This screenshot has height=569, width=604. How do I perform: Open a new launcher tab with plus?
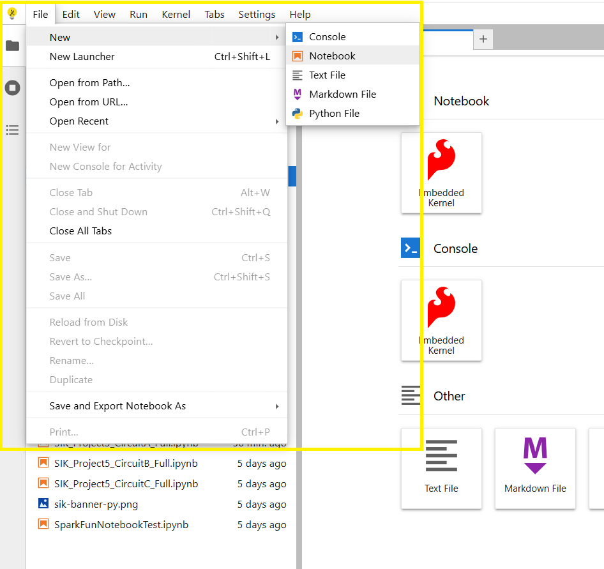tap(483, 40)
